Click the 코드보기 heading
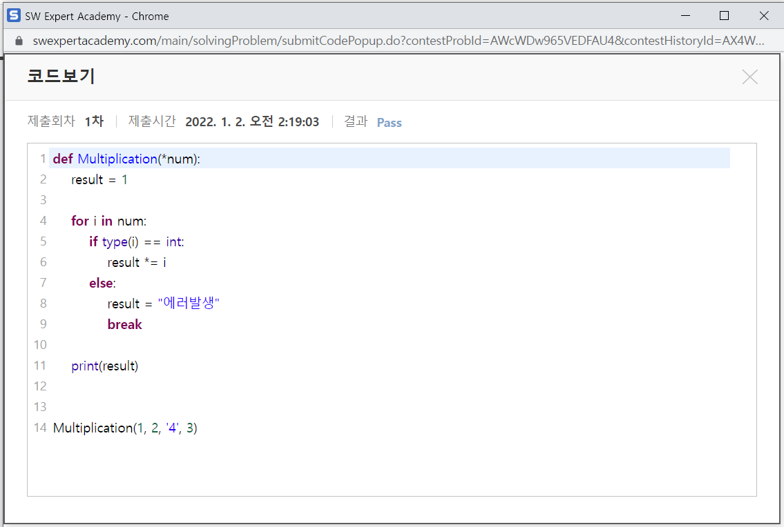This screenshot has width=784, height=527. point(61,76)
